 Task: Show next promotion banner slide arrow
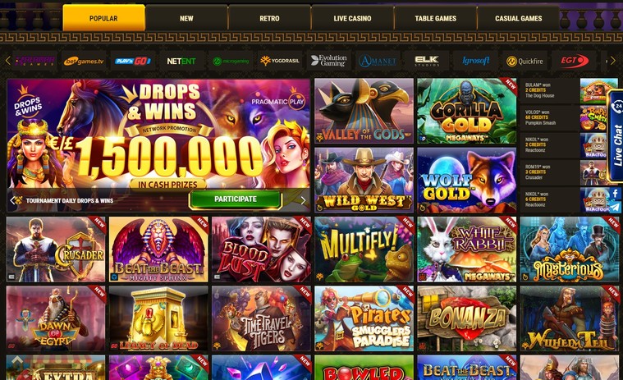coord(303,200)
